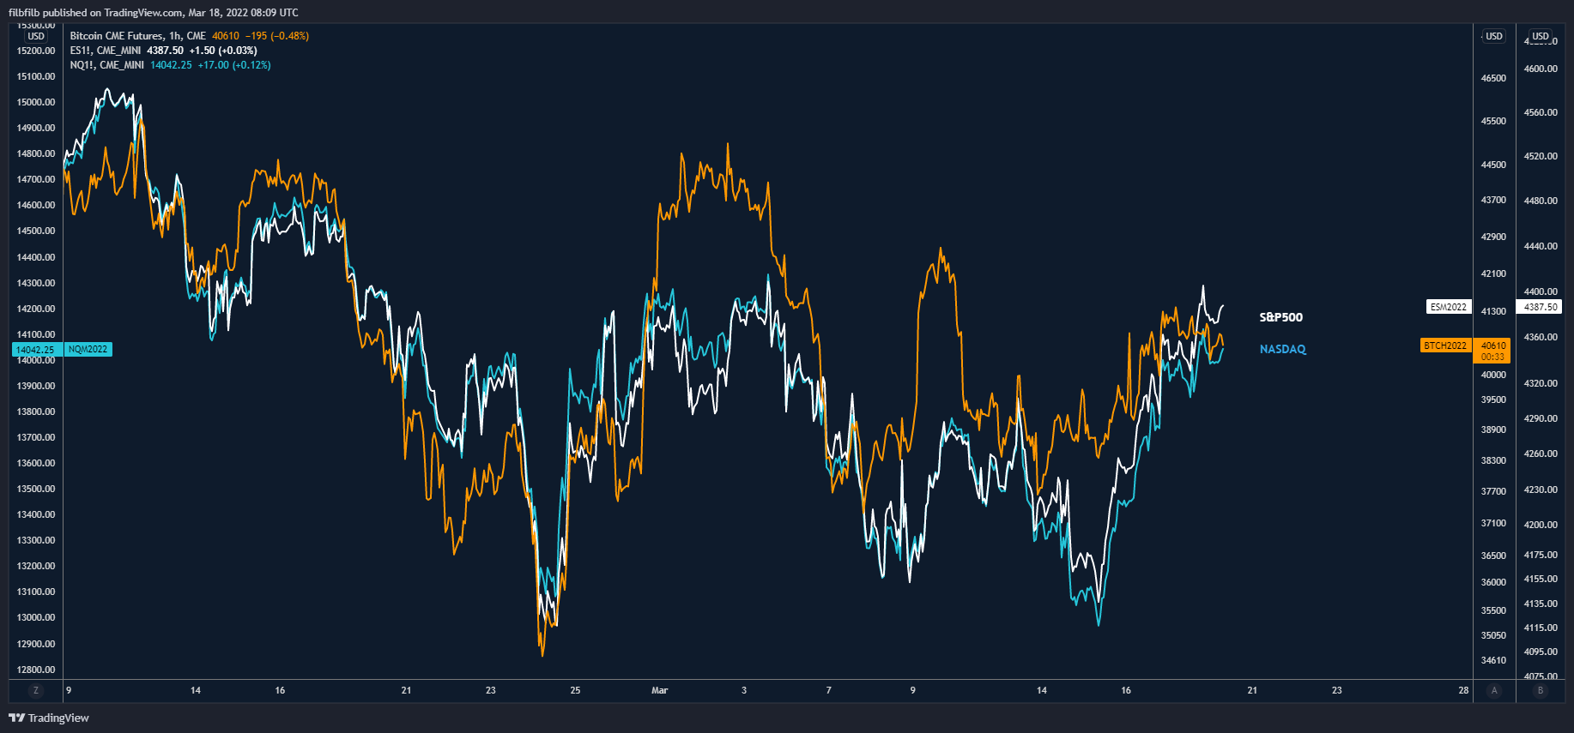Click the Mar label on time axis
The image size is (1574, 733).
pos(659,690)
